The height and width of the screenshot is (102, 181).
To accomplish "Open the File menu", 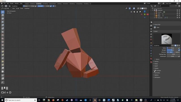I will tap(5, 3).
